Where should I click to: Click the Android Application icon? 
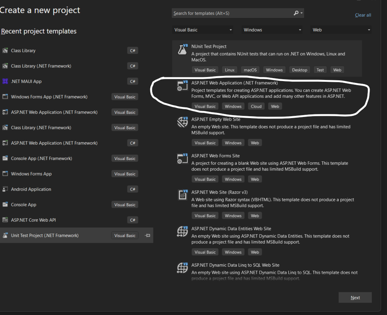(x=5, y=189)
